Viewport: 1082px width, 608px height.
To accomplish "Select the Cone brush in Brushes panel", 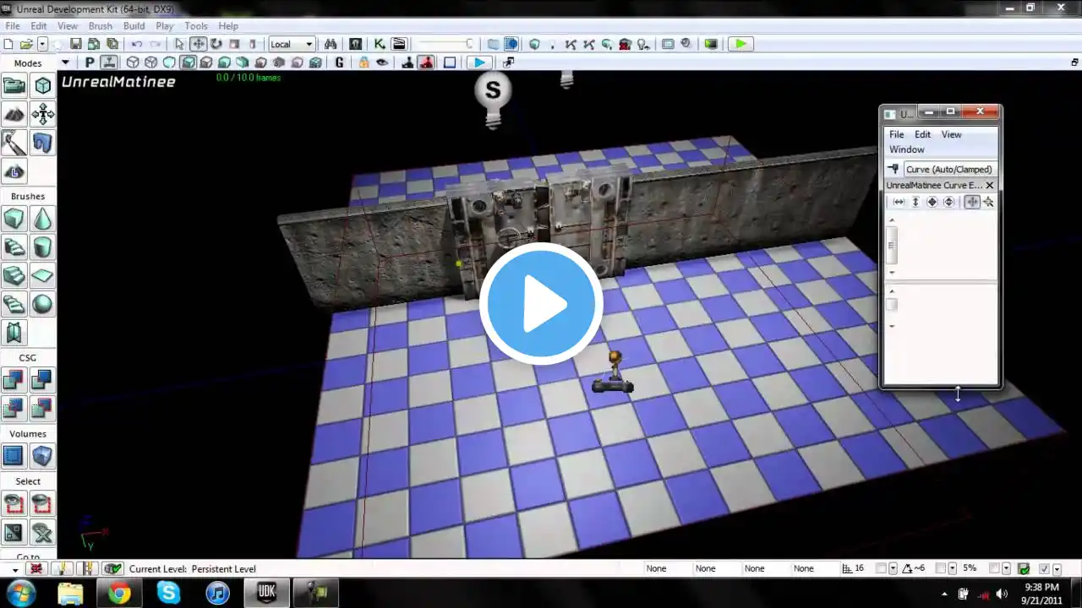I will [x=42, y=220].
